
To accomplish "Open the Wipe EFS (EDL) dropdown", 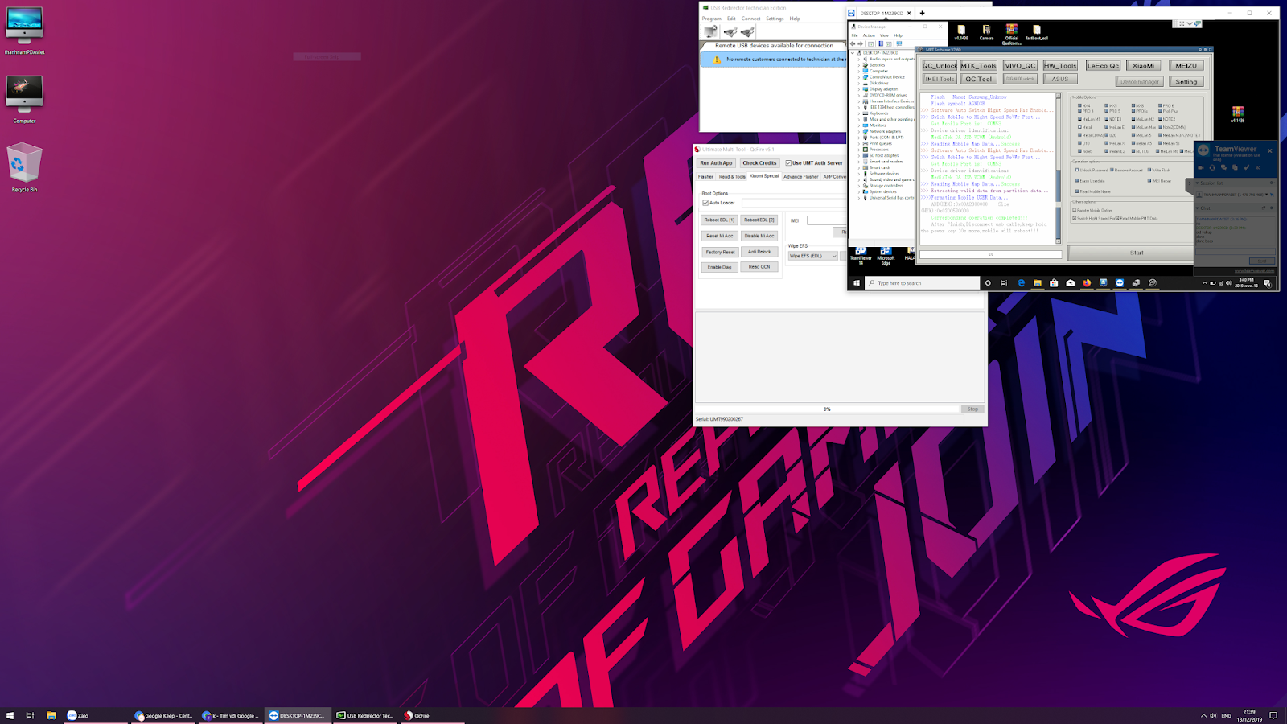I will [813, 256].
